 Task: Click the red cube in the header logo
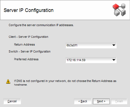(115, 6)
